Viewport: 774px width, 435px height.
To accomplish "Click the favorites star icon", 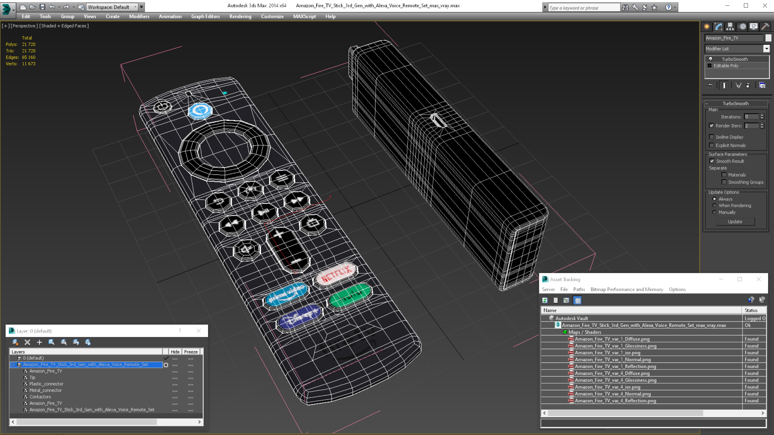I will coord(654,8).
